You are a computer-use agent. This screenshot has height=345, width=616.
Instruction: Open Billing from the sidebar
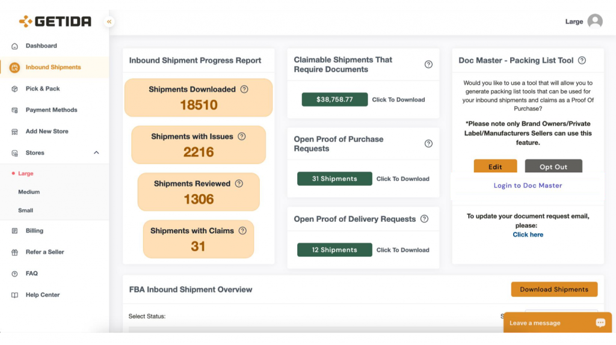[34, 231]
